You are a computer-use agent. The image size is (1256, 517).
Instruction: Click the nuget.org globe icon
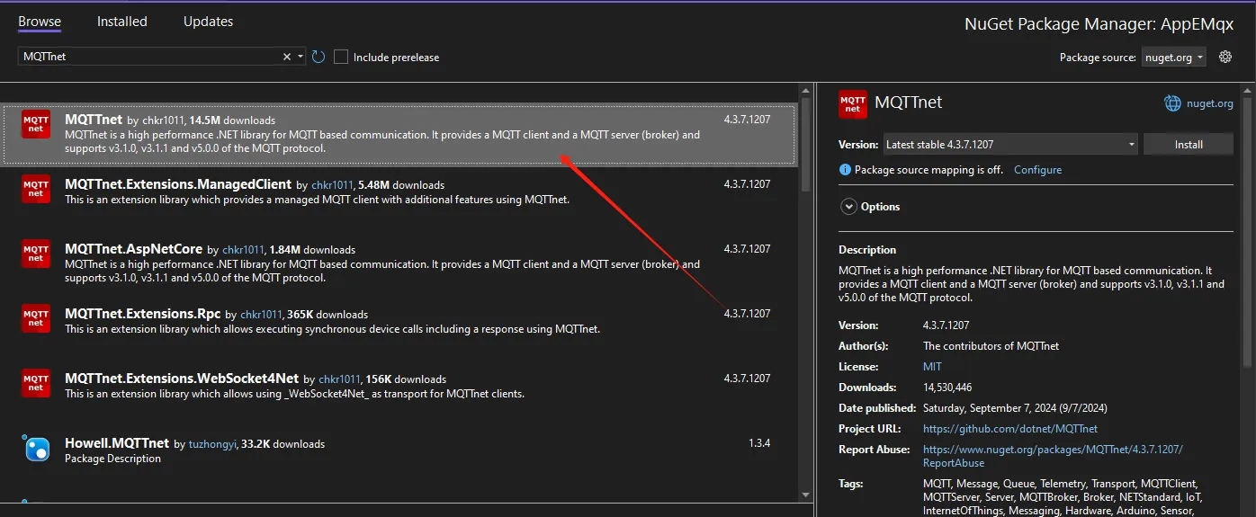coord(1172,103)
